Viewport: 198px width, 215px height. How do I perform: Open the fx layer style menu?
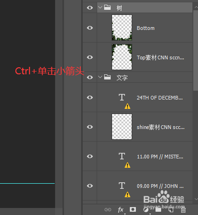tap(120, 210)
